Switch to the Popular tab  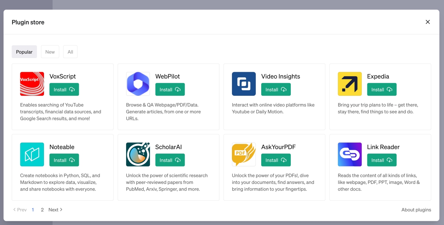pos(24,52)
